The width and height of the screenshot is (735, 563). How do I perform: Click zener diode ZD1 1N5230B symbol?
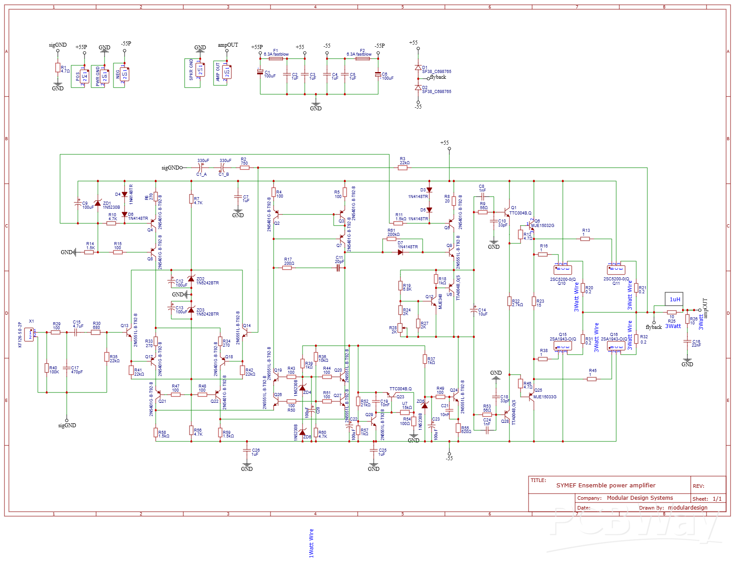coord(99,204)
